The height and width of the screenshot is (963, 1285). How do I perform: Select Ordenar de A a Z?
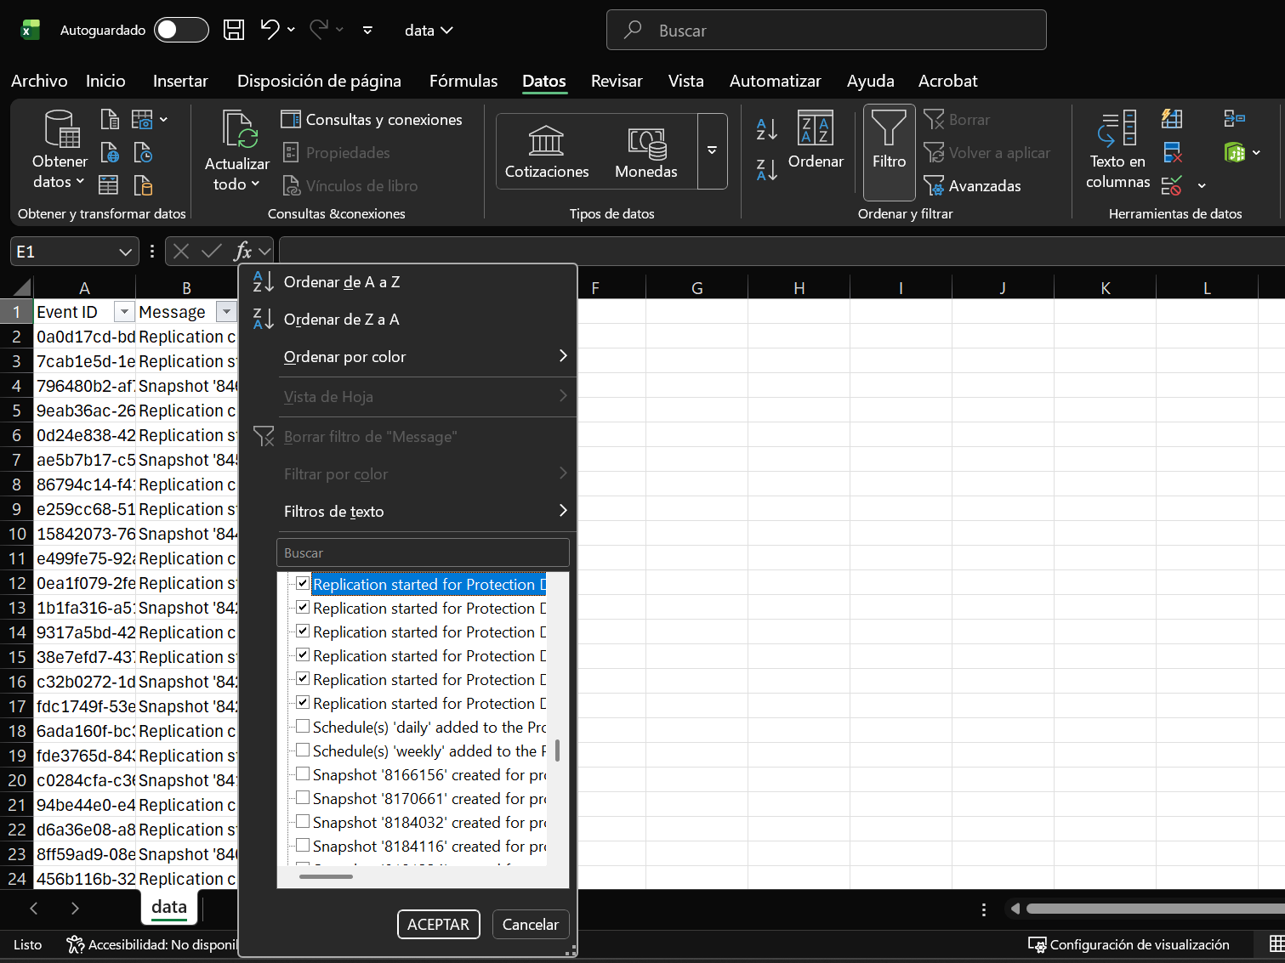click(x=342, y=282)
